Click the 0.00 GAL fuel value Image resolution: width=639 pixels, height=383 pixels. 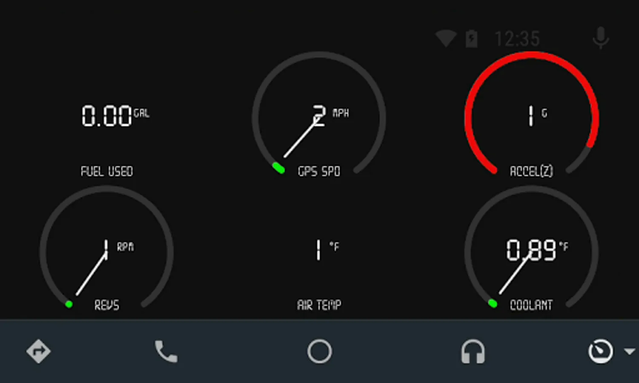tap(115, 116)
